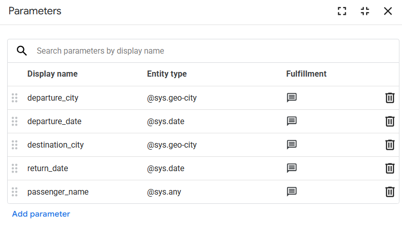Click drag handle of departure_city row
The height and width of the screenshot is (236, 402).
(15, 98)
